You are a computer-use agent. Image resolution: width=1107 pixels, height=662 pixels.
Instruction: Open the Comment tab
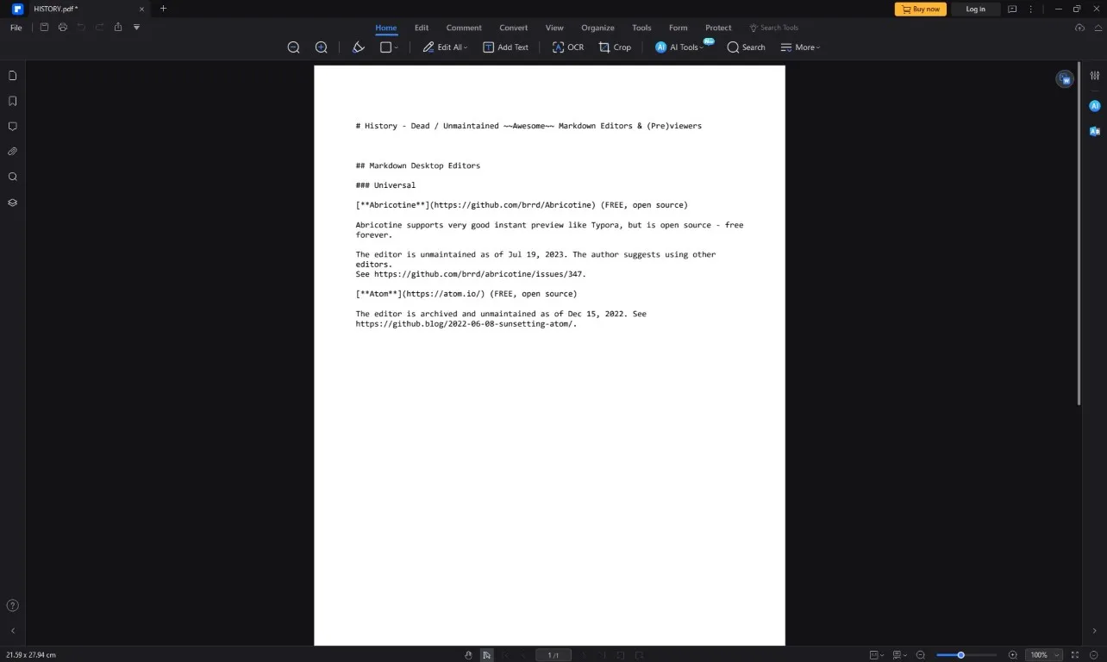[464, 28]
